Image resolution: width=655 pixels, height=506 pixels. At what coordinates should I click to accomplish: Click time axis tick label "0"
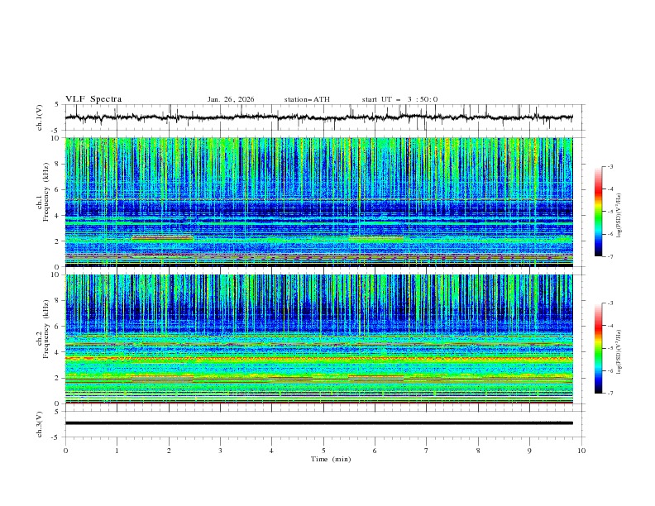point(65,451)
